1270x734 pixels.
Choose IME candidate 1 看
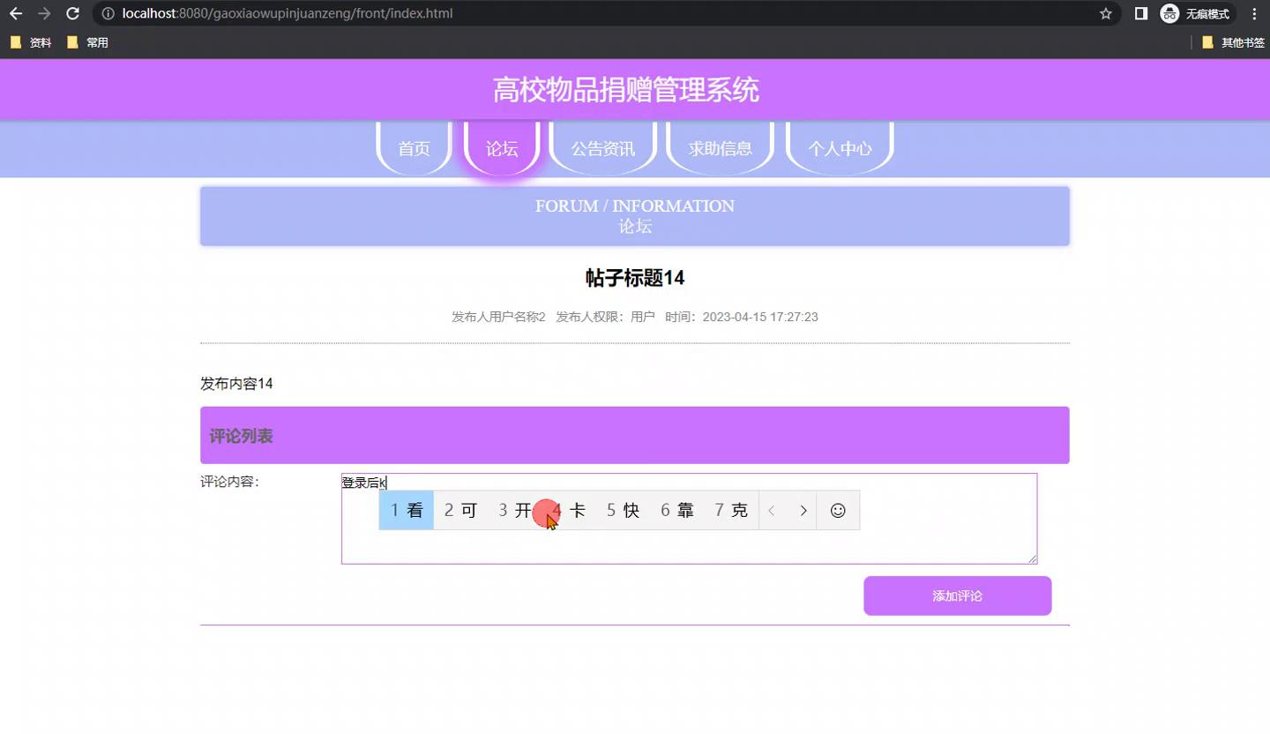point(407,511)
